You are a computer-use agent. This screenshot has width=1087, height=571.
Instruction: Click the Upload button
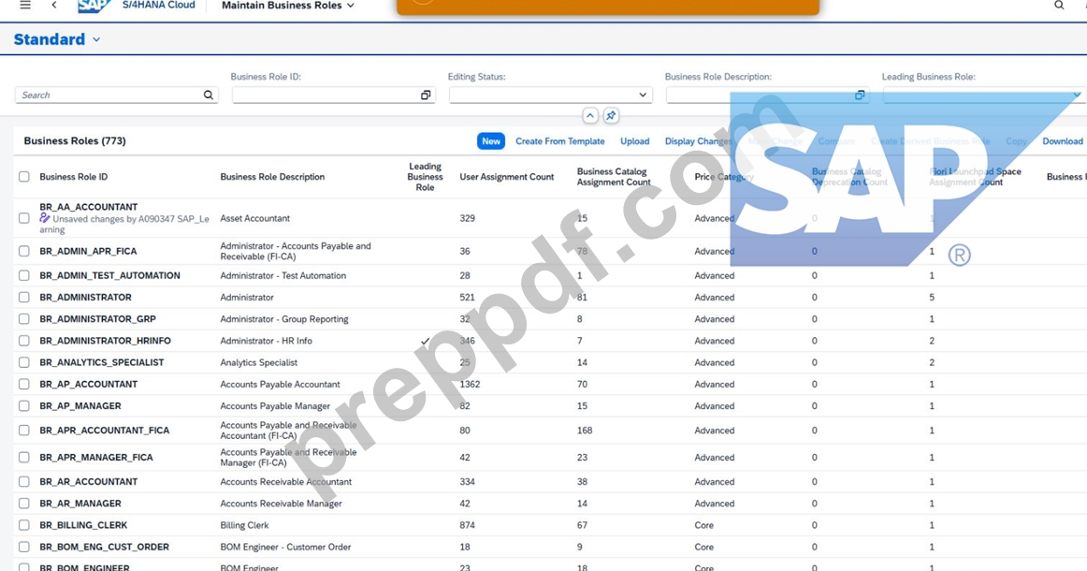pos(635,140)
